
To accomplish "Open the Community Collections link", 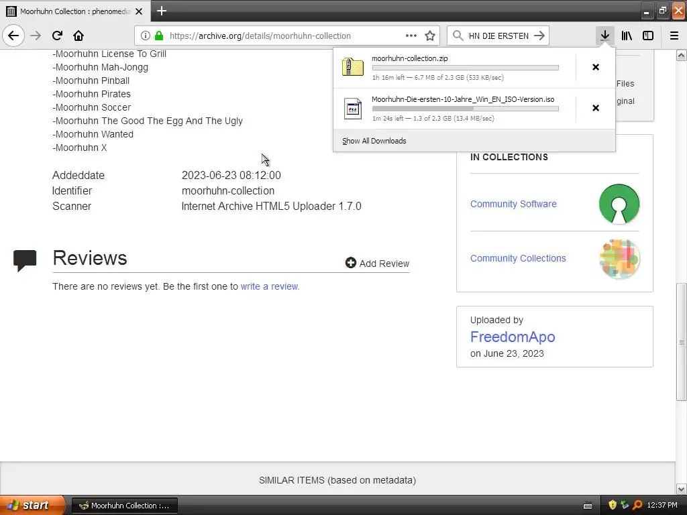I will pyautogui.click(x=518, y=258).
